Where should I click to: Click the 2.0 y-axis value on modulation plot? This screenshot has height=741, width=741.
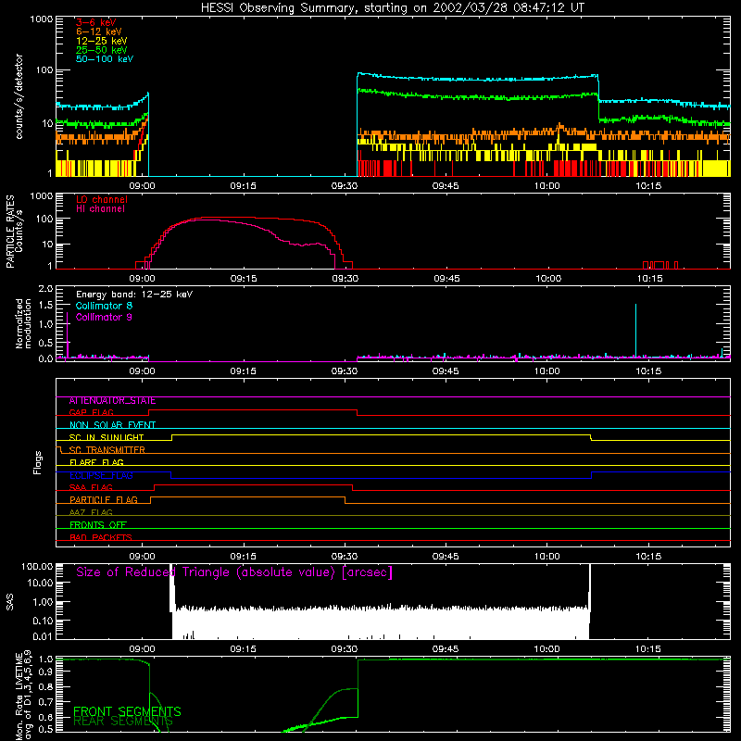coord(45,288)
